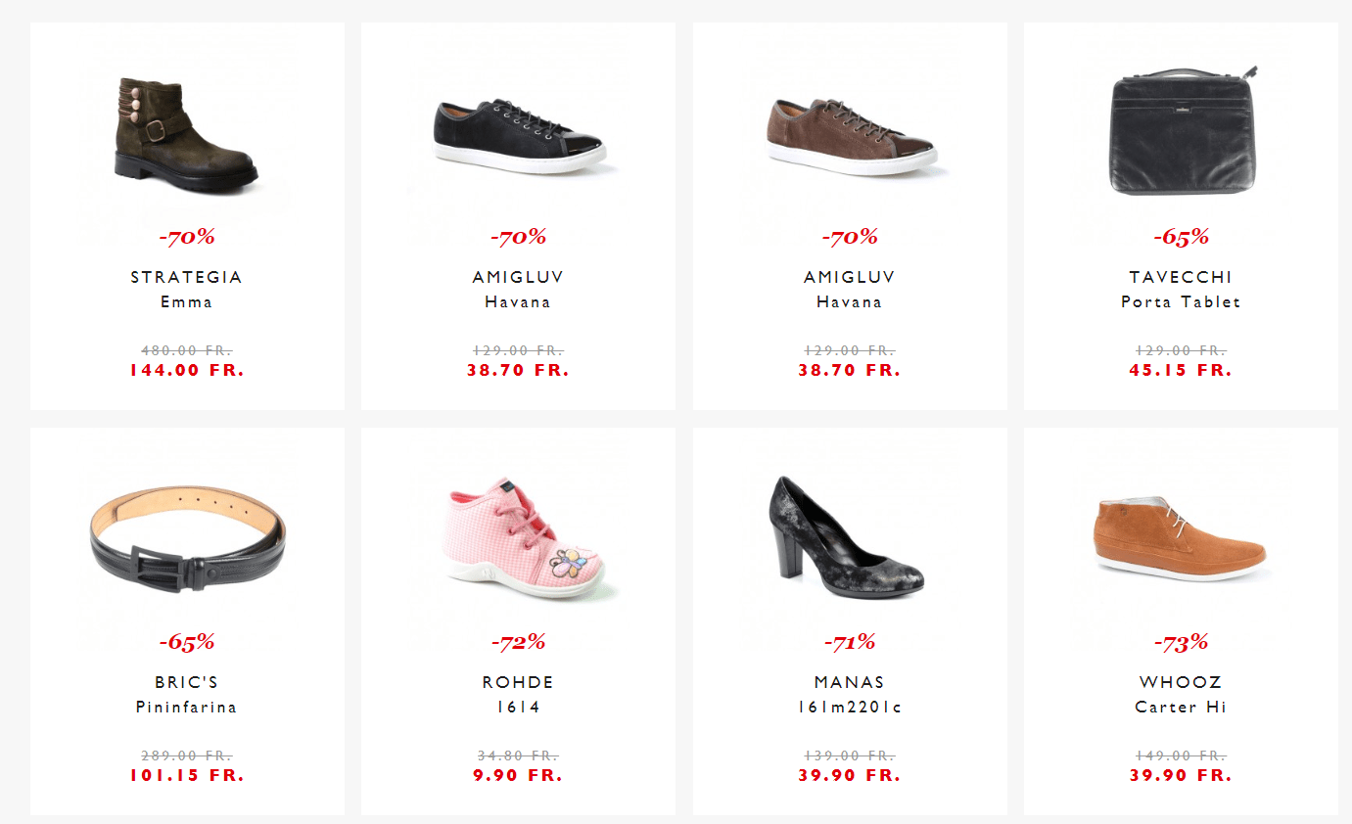This screenshot has height=824, width=1352.
Task: Select the 9.90 FR. sale price
Action: coord(518,775)
